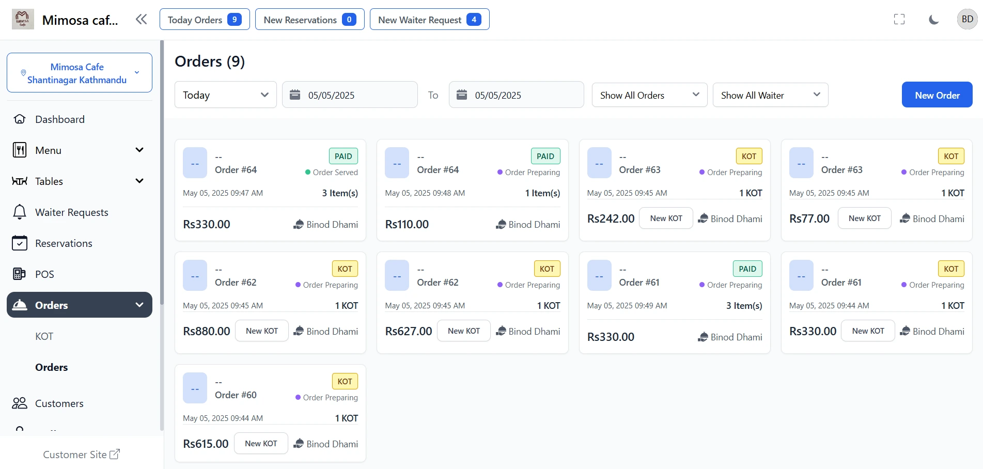Viewport: 983px width, 469px height.
Task: Create a new order with the New Order button
Action: click(x=937, y=95)
